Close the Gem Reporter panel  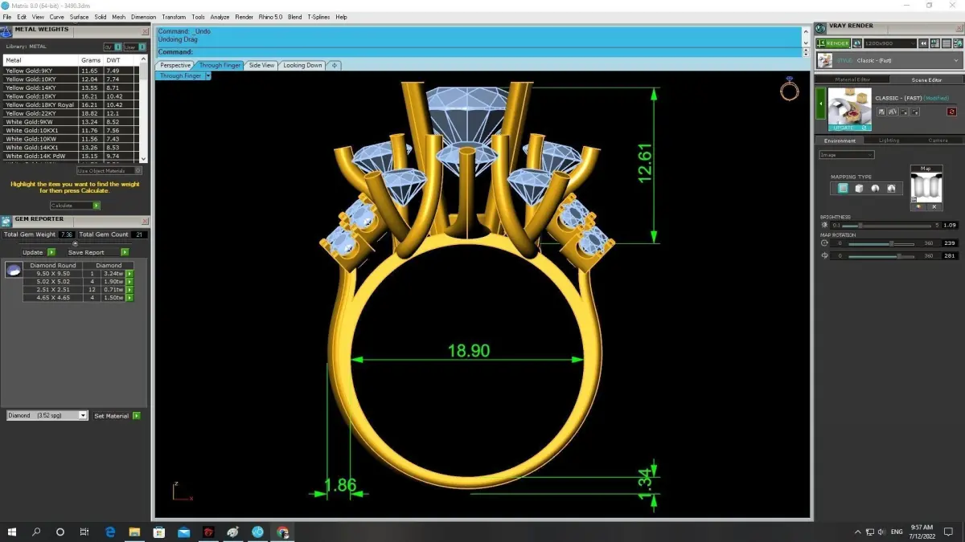[145, 221]
